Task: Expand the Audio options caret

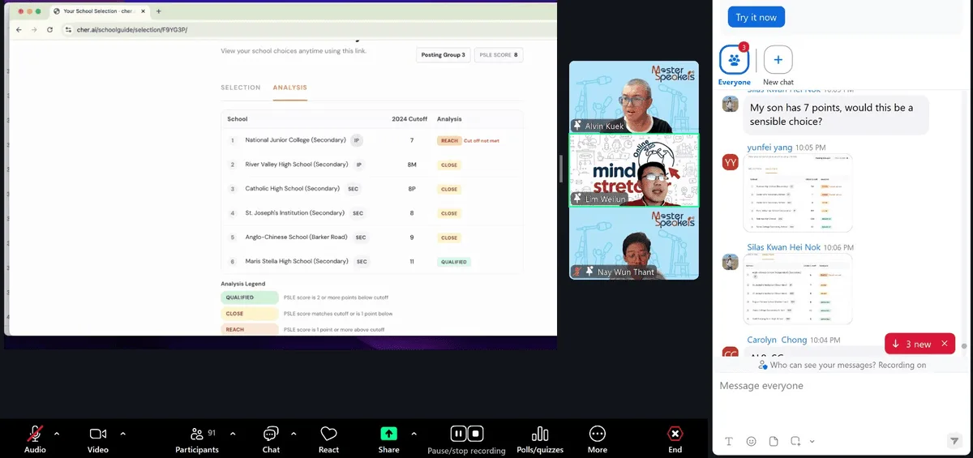Action: coord(57,434)
